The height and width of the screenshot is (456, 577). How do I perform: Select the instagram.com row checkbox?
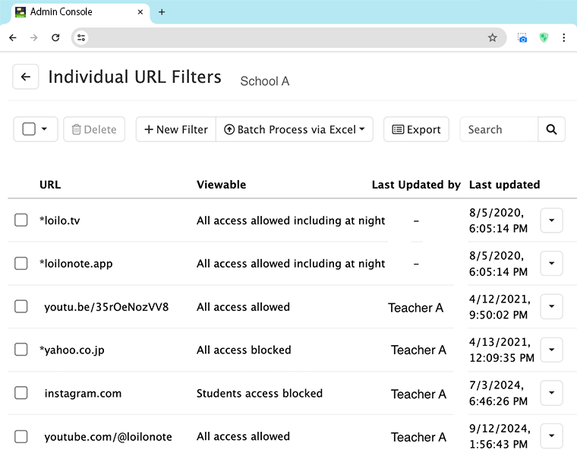click(21, 393)
